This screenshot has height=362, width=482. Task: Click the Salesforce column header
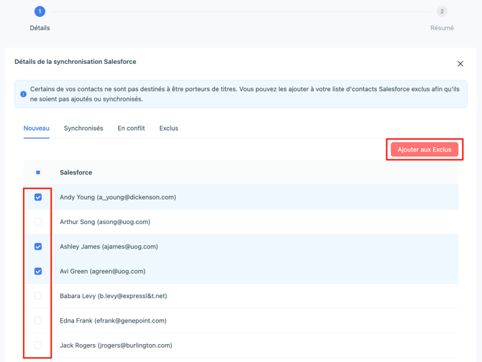[76, 172]
